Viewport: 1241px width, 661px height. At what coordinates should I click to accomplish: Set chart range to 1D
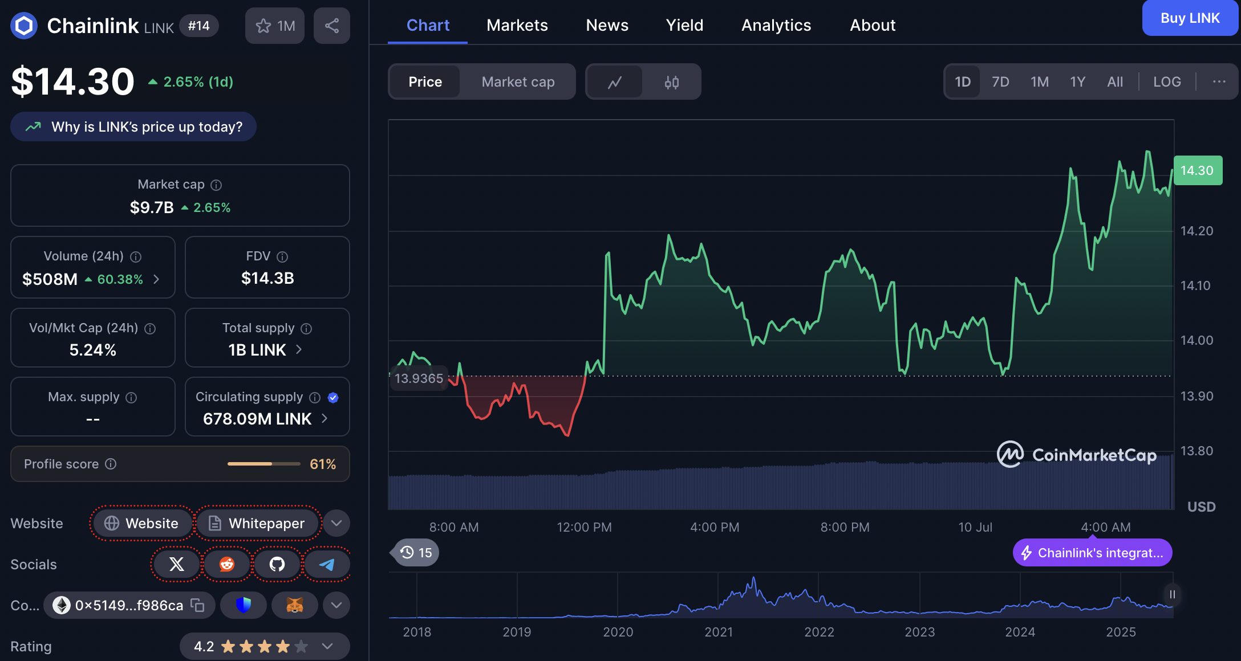coord(963,81)
